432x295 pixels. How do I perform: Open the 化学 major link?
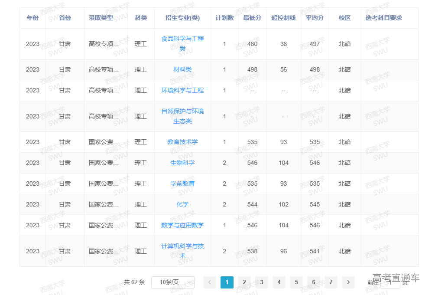coord(182,204)
